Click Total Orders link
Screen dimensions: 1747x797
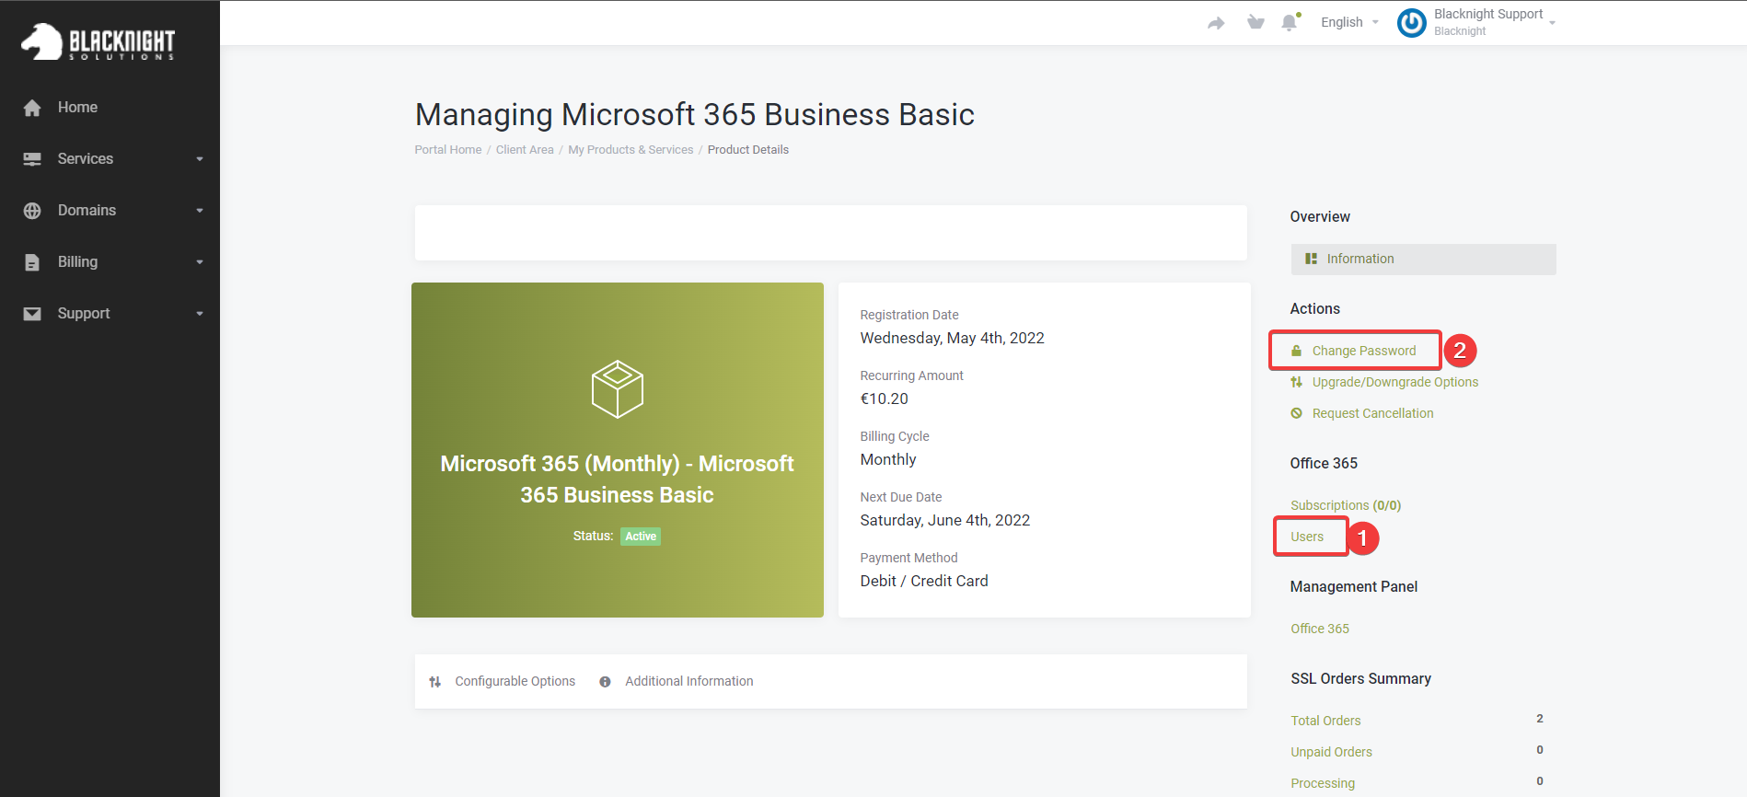pyautogui.click(x=1325, y=721)
